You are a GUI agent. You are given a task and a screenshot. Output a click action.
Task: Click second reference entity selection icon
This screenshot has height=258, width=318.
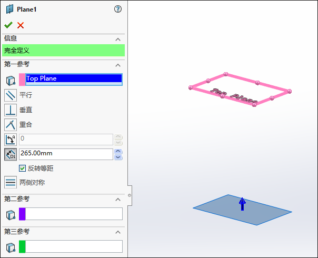click(x=11, y=215)
